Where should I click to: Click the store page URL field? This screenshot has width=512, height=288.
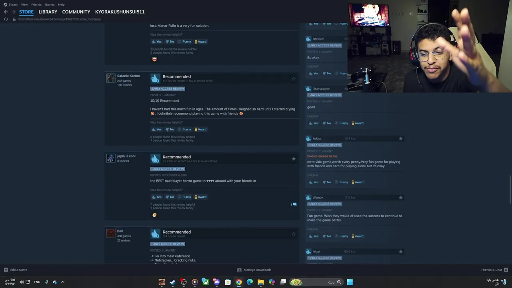[59, 19]
